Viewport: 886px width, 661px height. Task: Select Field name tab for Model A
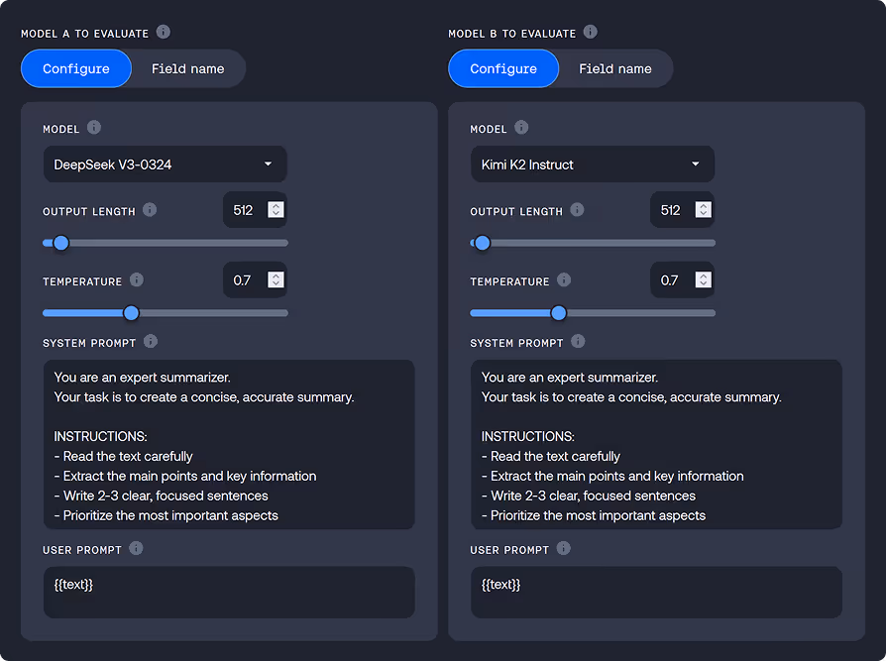click(187, 68)
